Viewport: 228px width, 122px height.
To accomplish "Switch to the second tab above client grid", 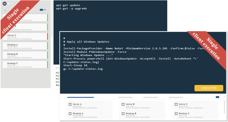I will [125, 97].
